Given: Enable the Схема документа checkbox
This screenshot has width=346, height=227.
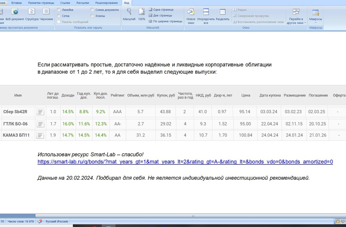Looking at the screenshot, I should coord(92,10).
